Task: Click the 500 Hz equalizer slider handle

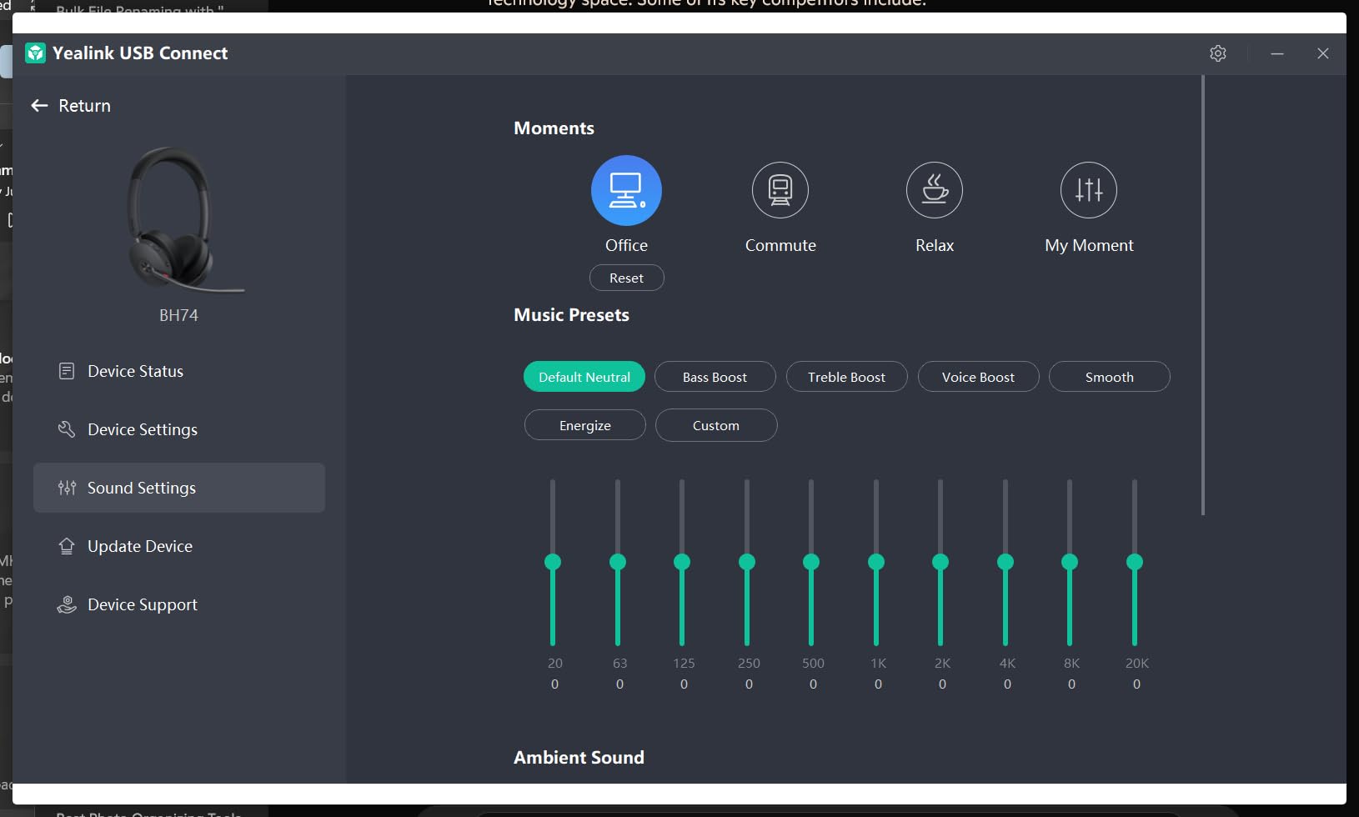Action: (811, 562)
